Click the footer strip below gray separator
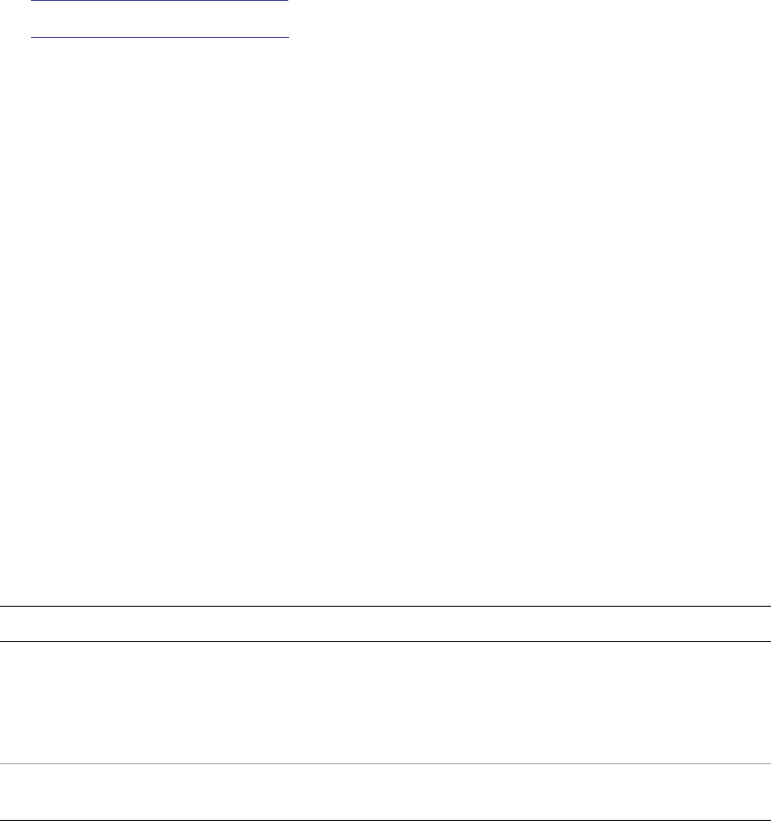771x821 pixels. [x=385, y=792]
